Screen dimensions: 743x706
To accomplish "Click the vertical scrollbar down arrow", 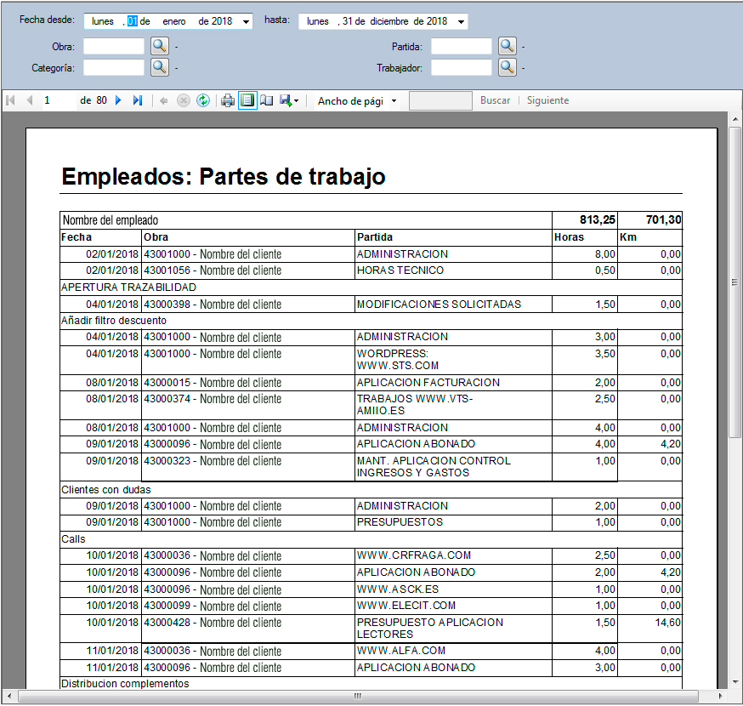I will tap(735, 682).
